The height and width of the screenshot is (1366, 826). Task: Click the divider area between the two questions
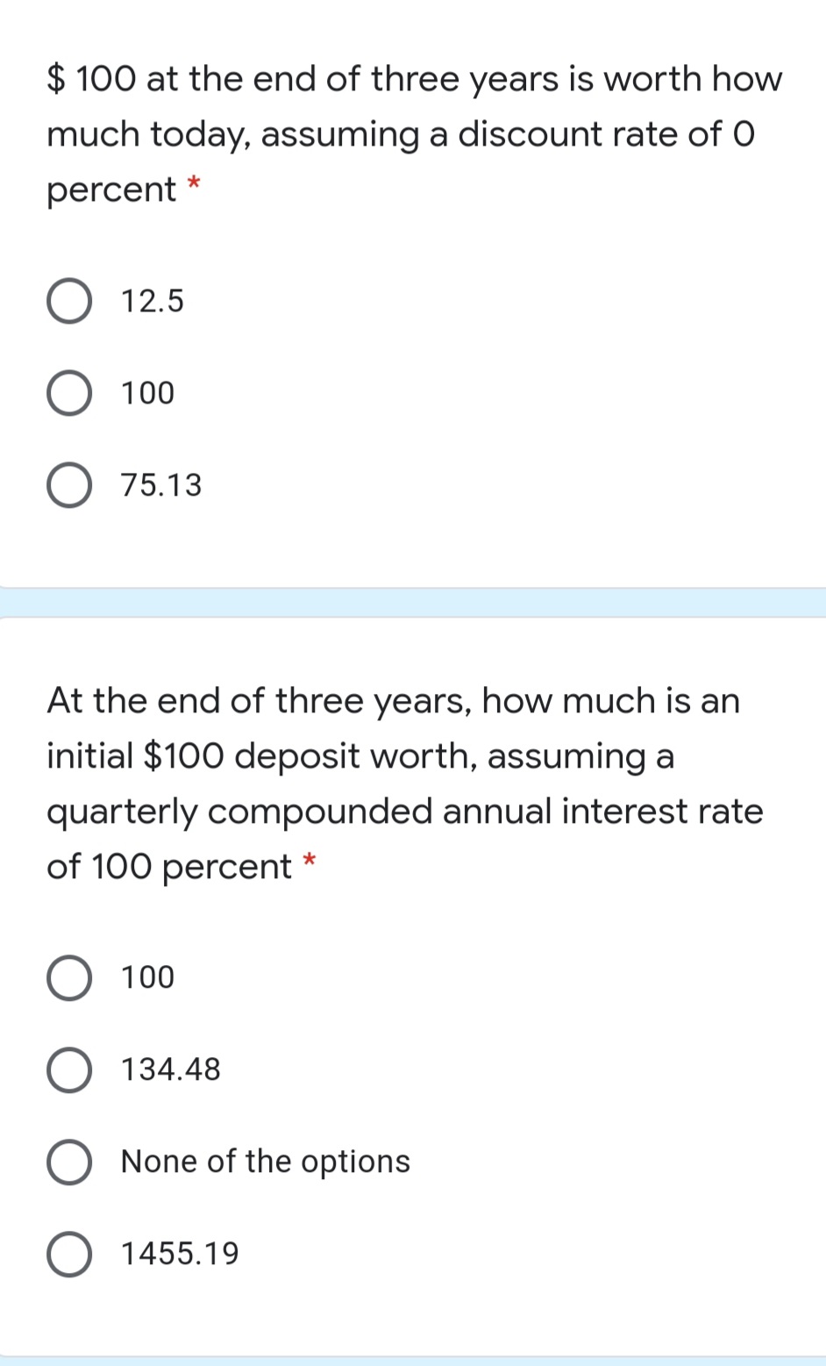coord(413,602)
